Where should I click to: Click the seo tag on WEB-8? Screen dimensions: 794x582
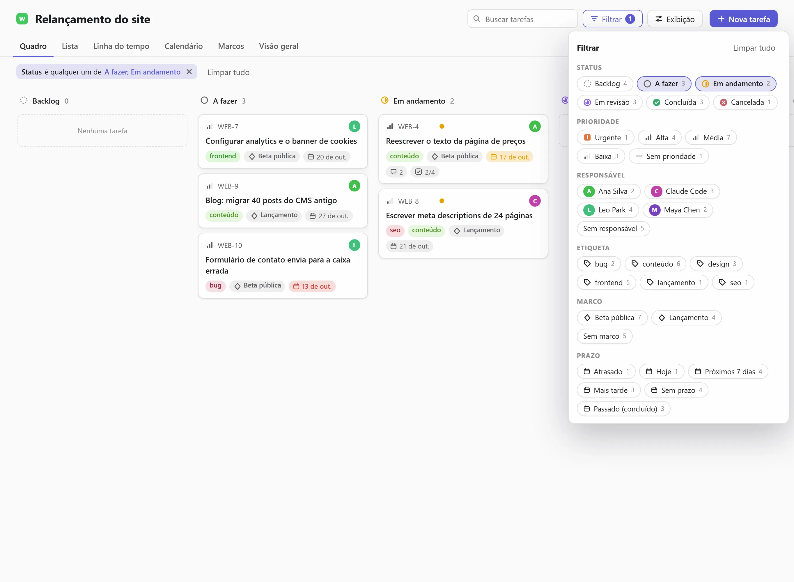[395, 230]
